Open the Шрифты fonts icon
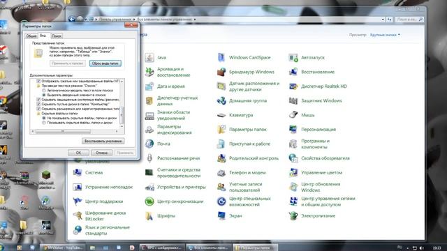 click(x=149, y=215)
